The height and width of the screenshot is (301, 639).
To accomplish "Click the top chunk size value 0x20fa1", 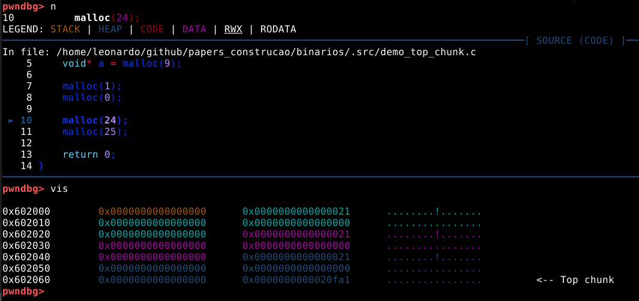I will [x=296, y=280].
